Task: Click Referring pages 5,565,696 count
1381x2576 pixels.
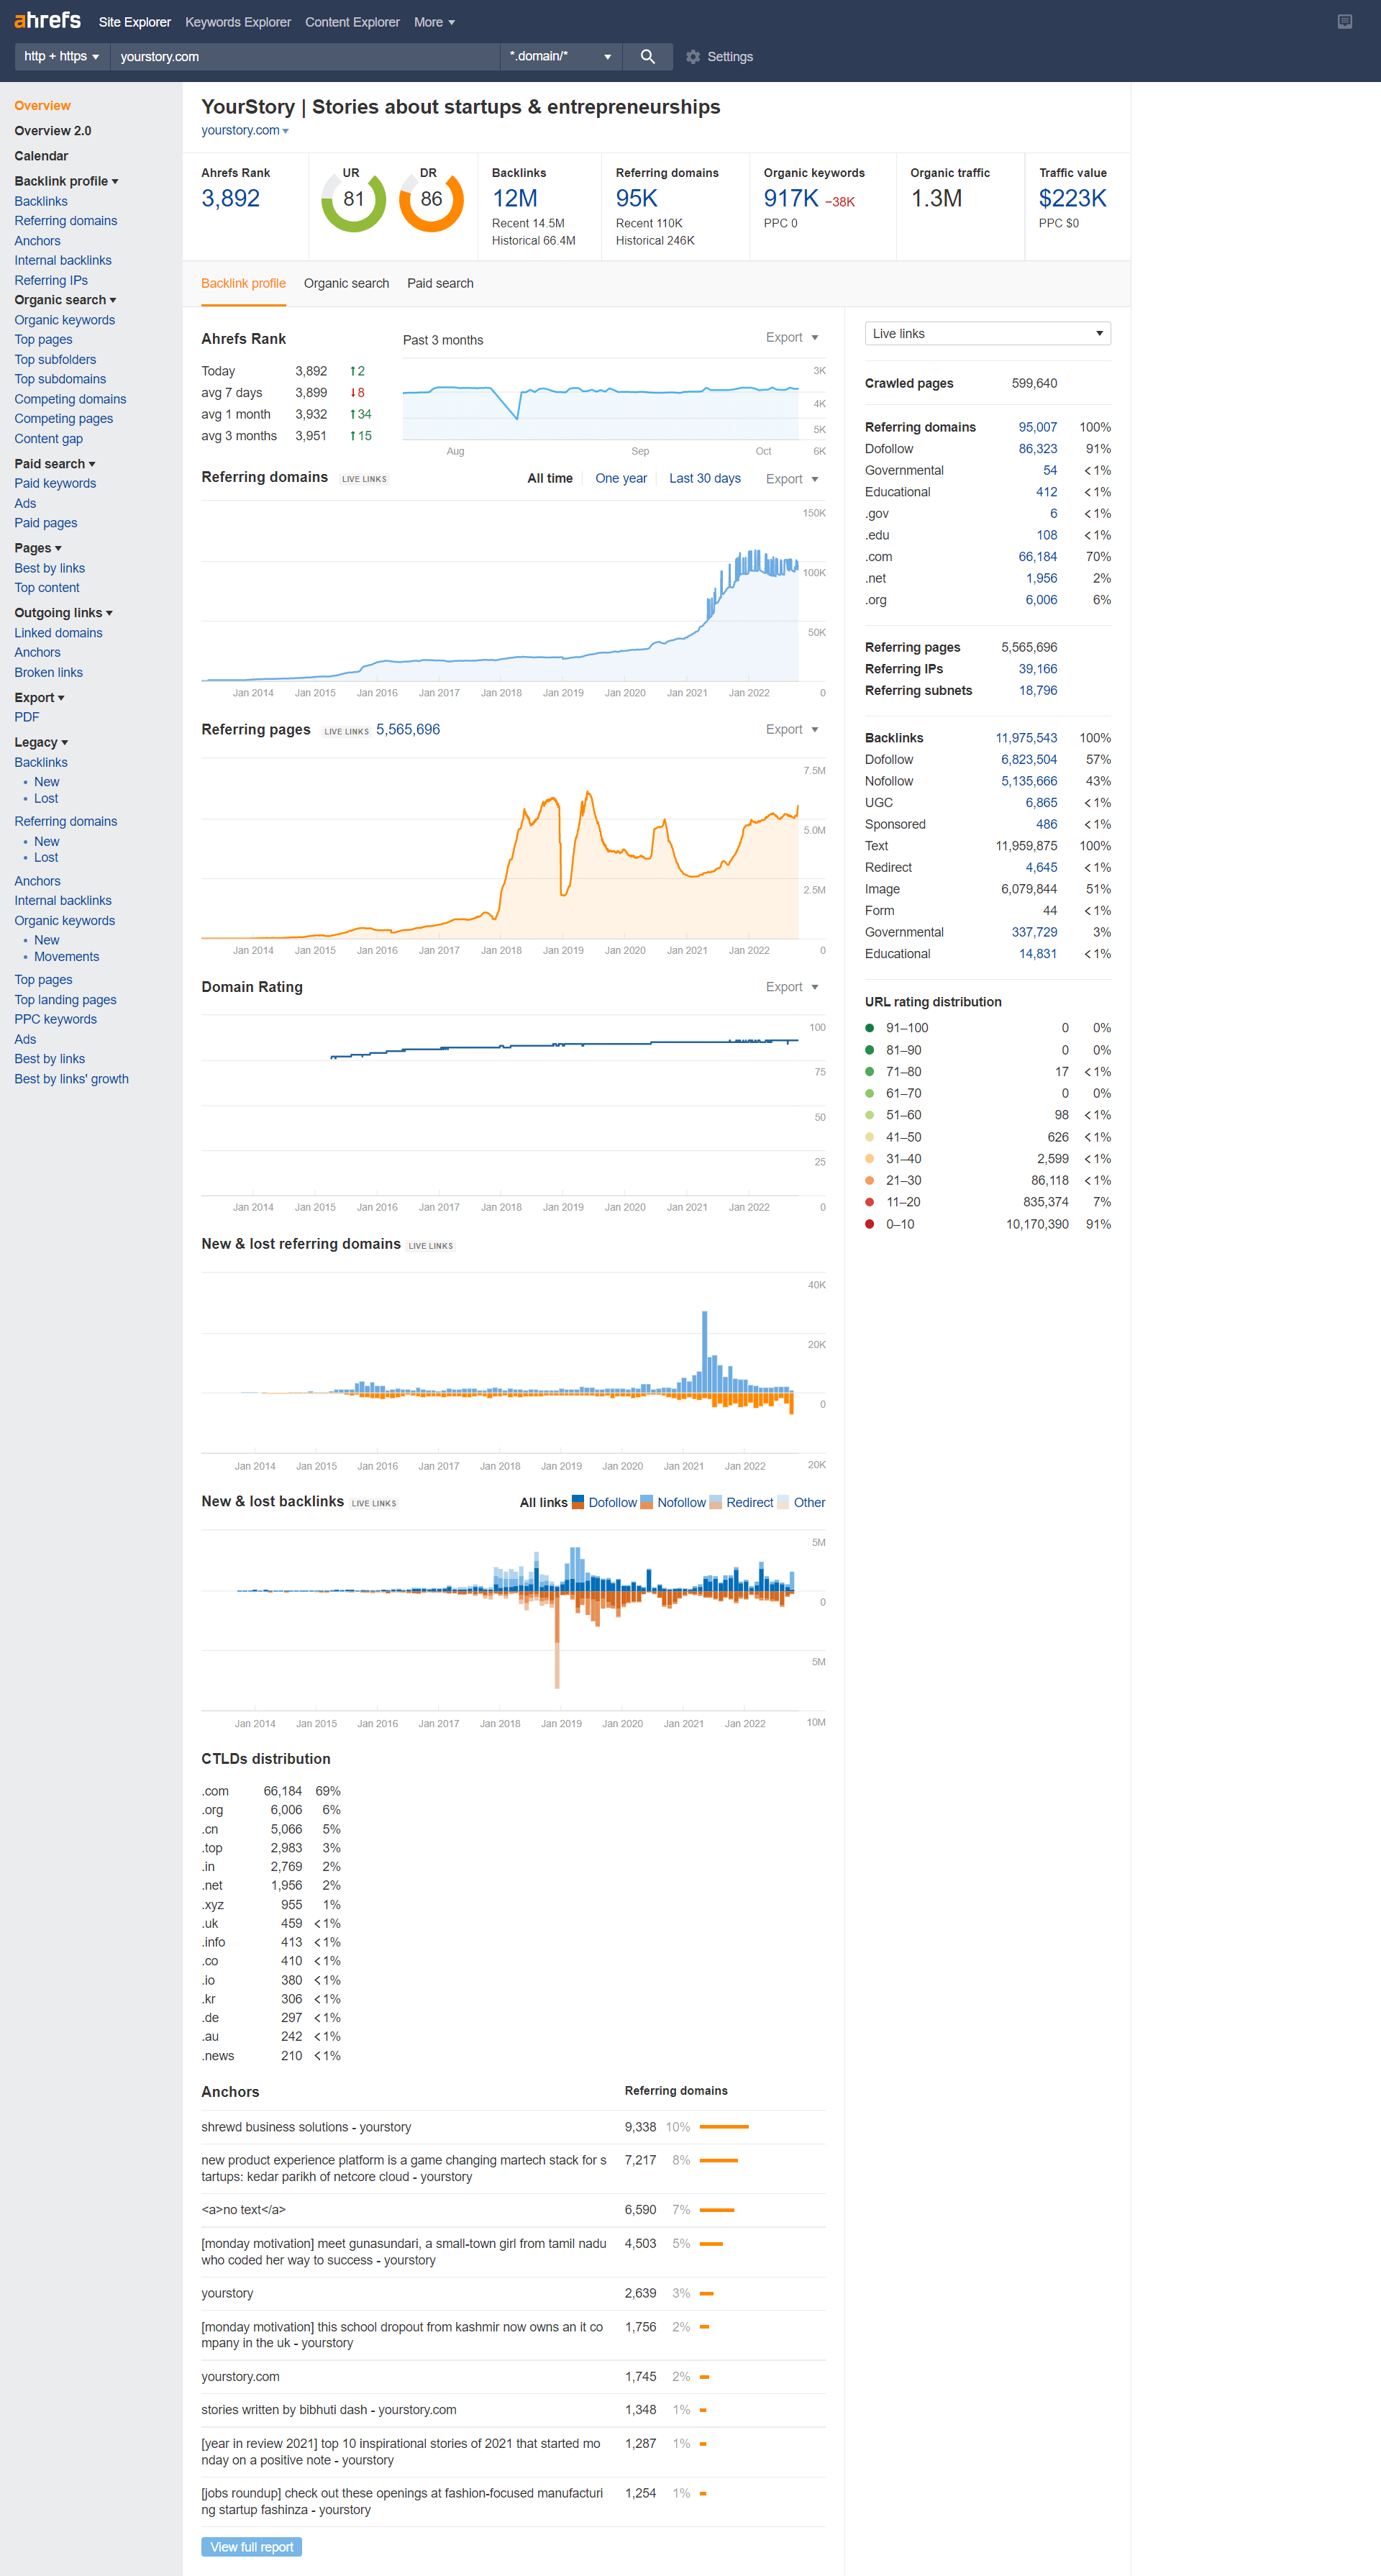Action: [408, 730]
